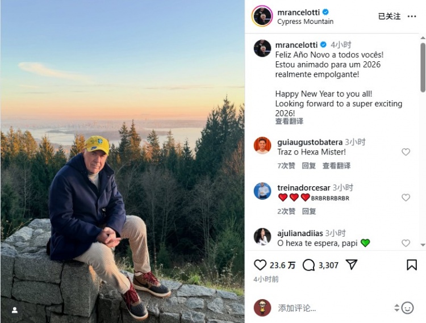The image size is (426, 323).
Task: Like treinadorcesar's comment
Action: tap(406, 198)
